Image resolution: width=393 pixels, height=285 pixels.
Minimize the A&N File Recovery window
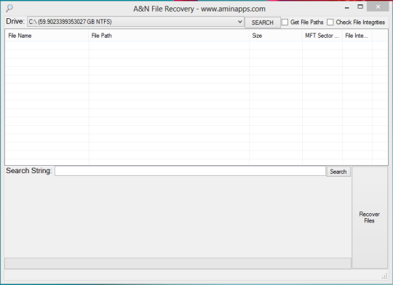coord(347,7)
